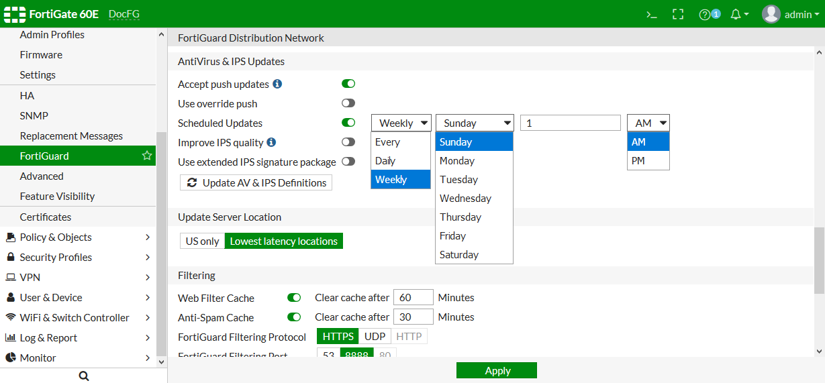Open the Feature Visibility menu item
The height and width of the screenshot is (383, 825).
click(57, 197)
